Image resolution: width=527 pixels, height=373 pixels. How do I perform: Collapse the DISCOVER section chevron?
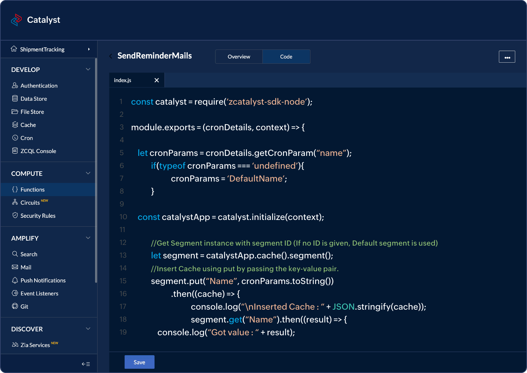(x=88, y=329)
